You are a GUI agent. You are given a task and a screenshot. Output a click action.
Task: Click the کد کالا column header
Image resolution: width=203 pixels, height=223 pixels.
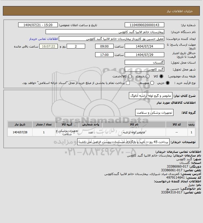pos(177,125)
